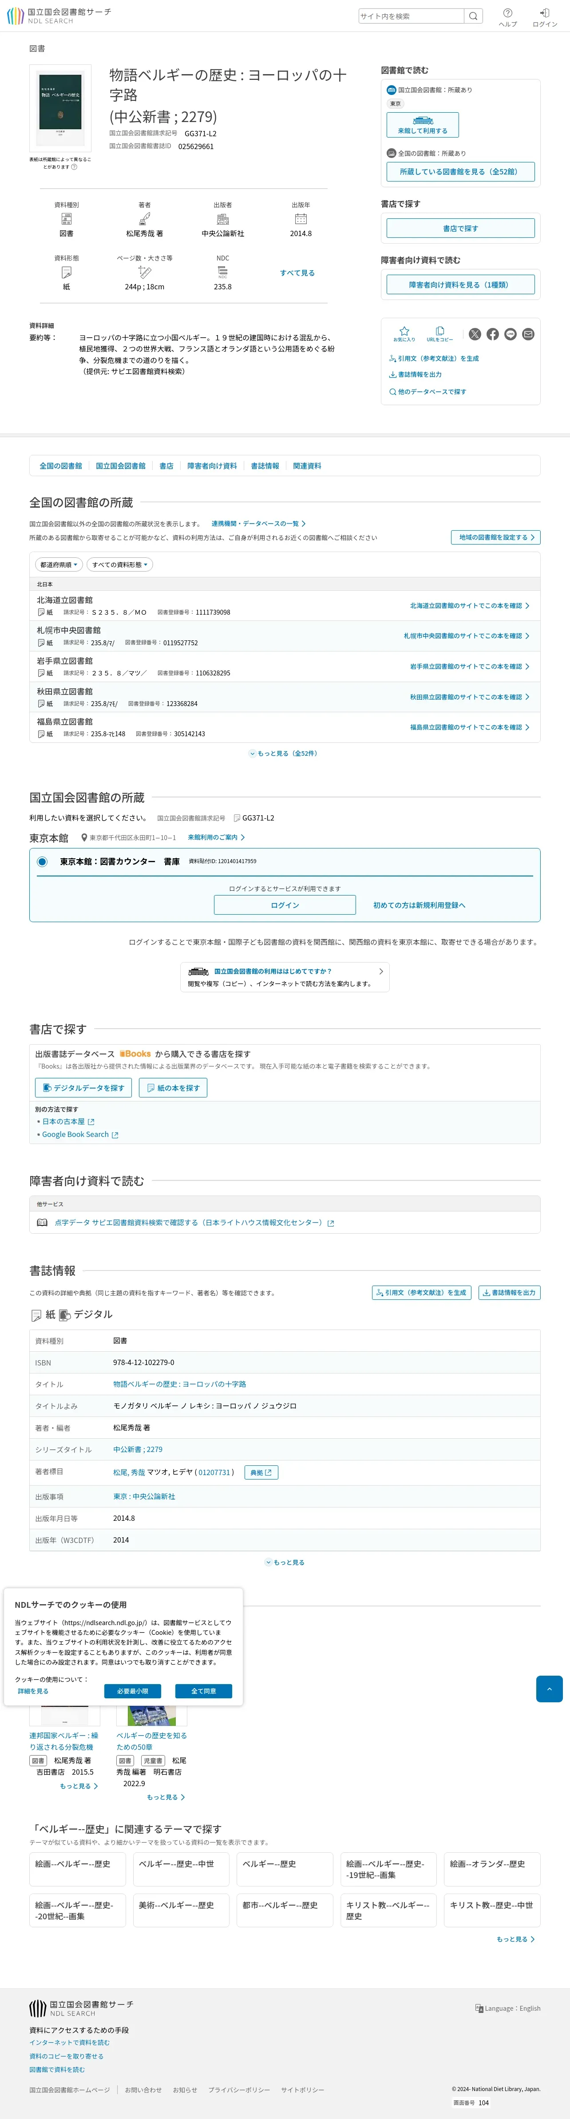Switch Language to English in footer
The image size is (570, 2119).
pyautogui.click(x=507, y=2008)
